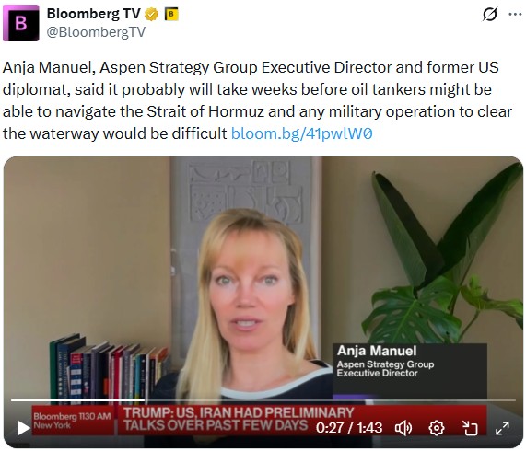The image size is (526, 451).
Task: Click the Bloomberg 11:30 AM New York label
Action: coord(72,421)
